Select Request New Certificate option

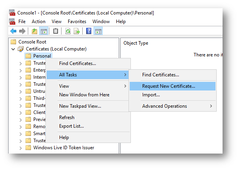168,86
